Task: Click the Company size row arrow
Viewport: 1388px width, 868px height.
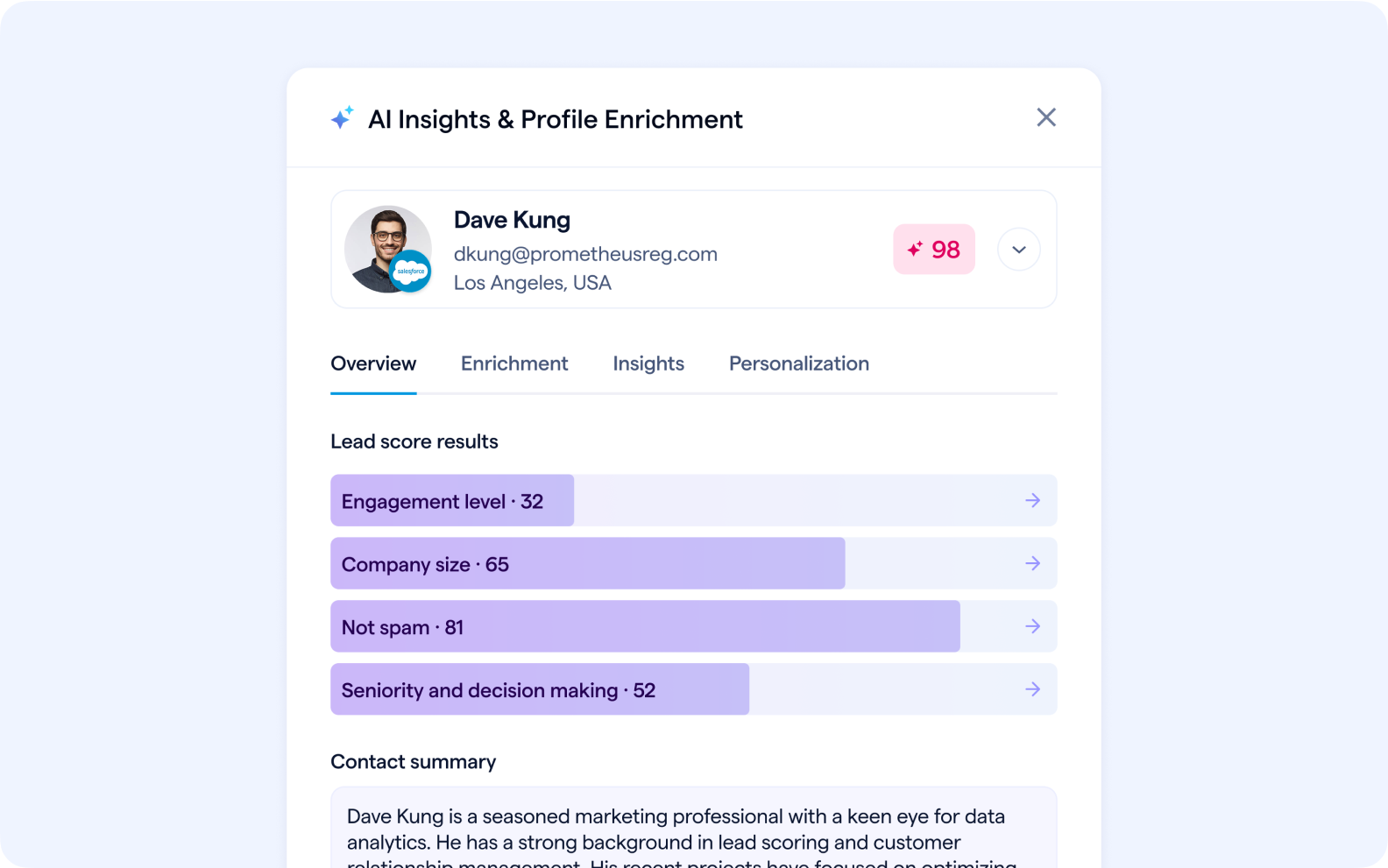Action: tap(1033, 563)
